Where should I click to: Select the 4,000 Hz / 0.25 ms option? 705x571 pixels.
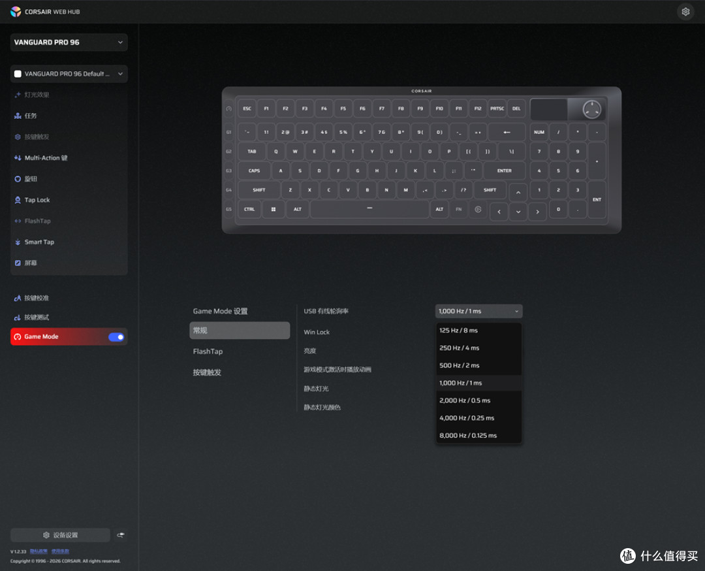pos(479,418)
